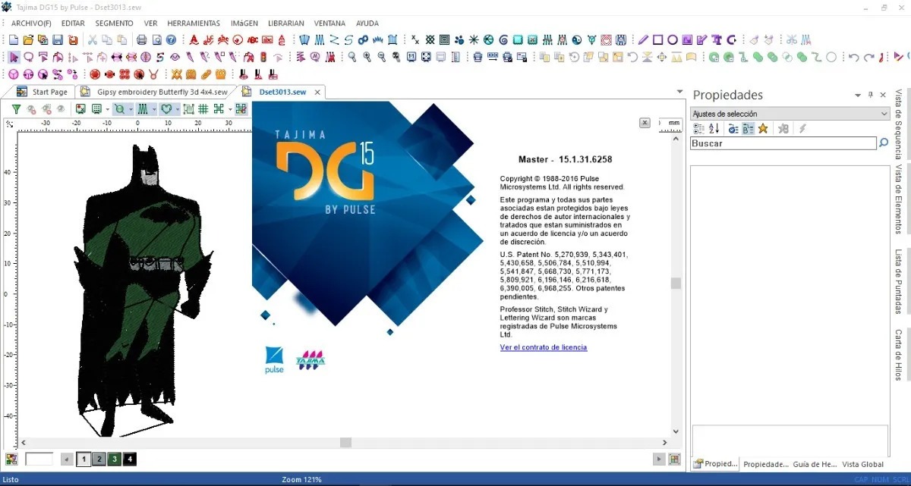Screen dimensions: 911x486
Task: Close the about splash with x button
Action: 645,122
